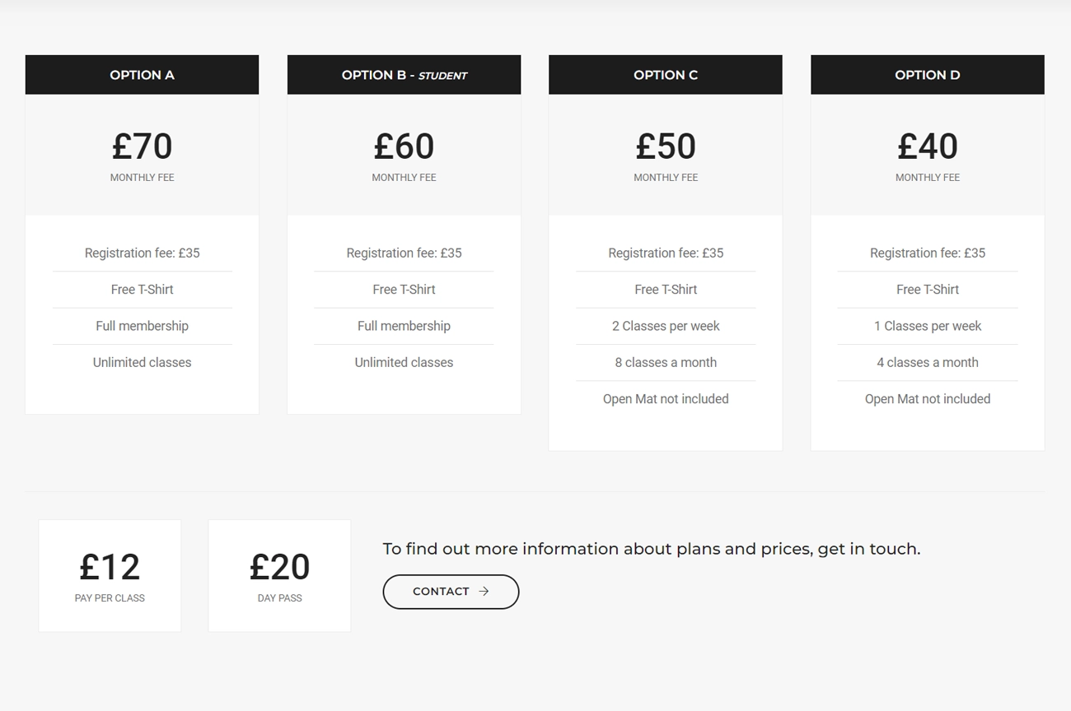Click the £50 monthly fee price
This screenshot has height=711, width=1071.
coord(666,146)
